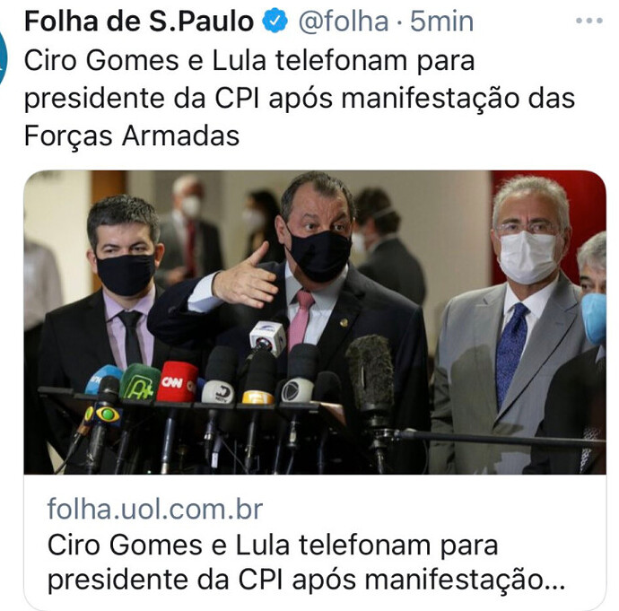The height and width of the screenshot is (611, 619).
Task: Open the Folha profile avatar at left edge
Action: click(4, 58)
